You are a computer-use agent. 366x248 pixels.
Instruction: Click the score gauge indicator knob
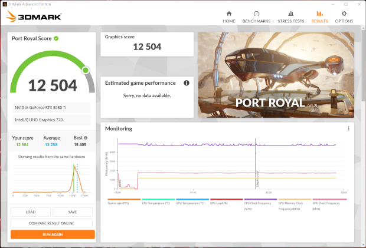[x=86, y=70]
